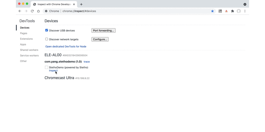Viewport: 265px width, 132px height.
Task: Bookmark page with the blue star
Action: (212, 11)
